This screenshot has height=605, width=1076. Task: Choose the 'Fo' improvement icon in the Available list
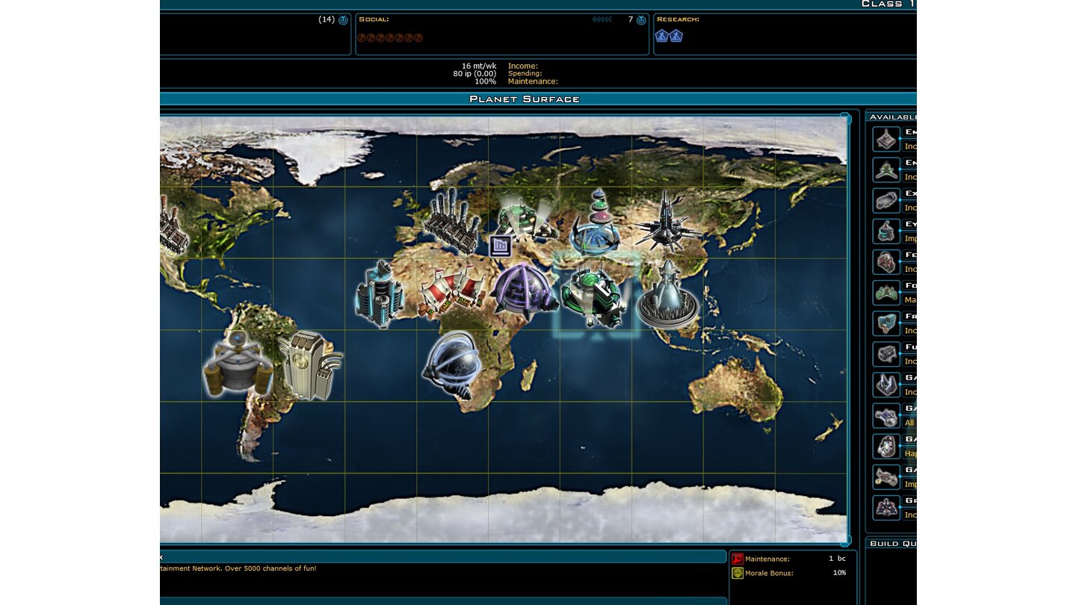click(x=886, y=292)
